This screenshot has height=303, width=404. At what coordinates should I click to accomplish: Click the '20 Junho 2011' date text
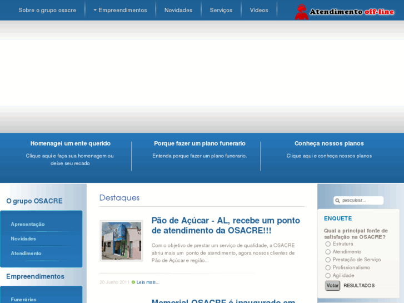(x=114, y=282)
